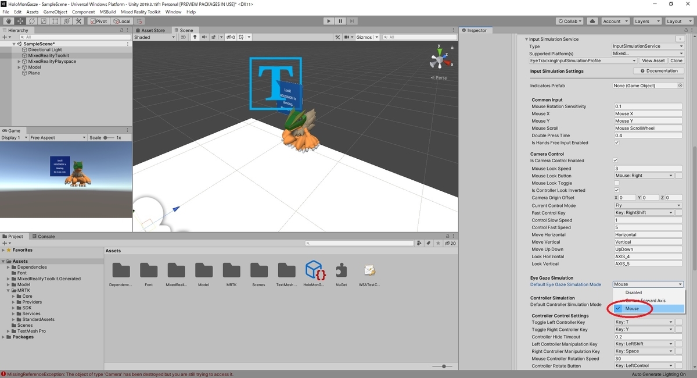The height and width of the screenshot is (378, 697).
Task: Select the Rect tool
Action: coord(55,21)
